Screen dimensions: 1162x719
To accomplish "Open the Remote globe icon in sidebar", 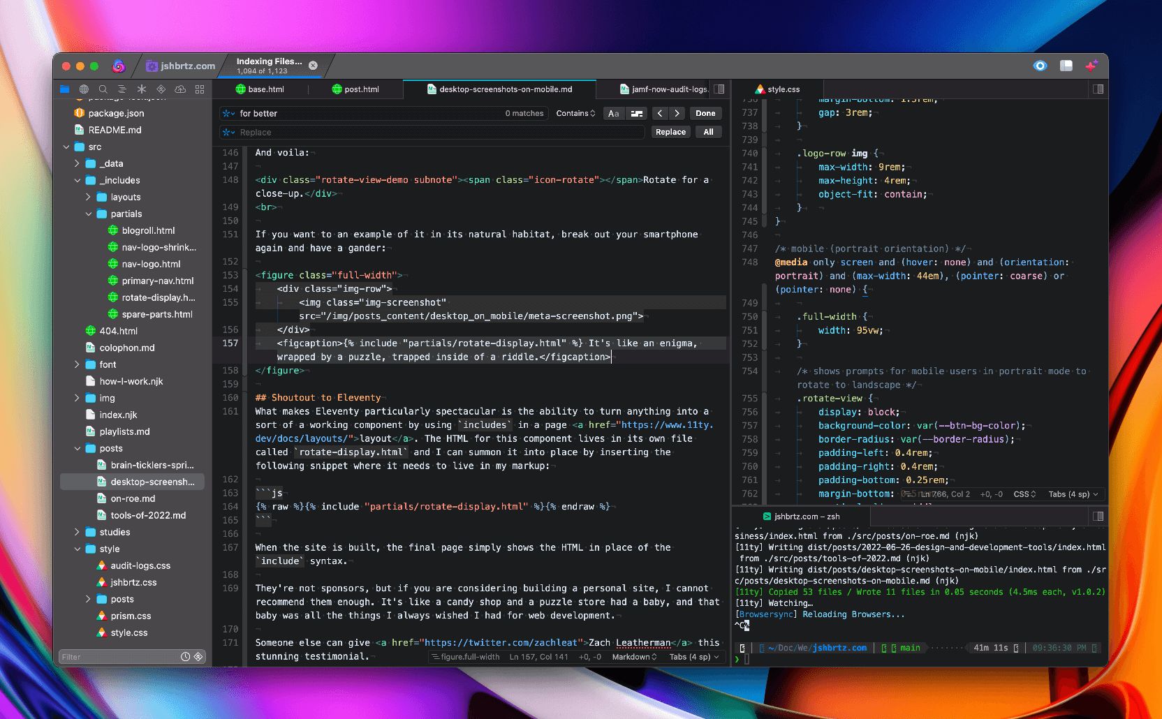I will [84, 89].
